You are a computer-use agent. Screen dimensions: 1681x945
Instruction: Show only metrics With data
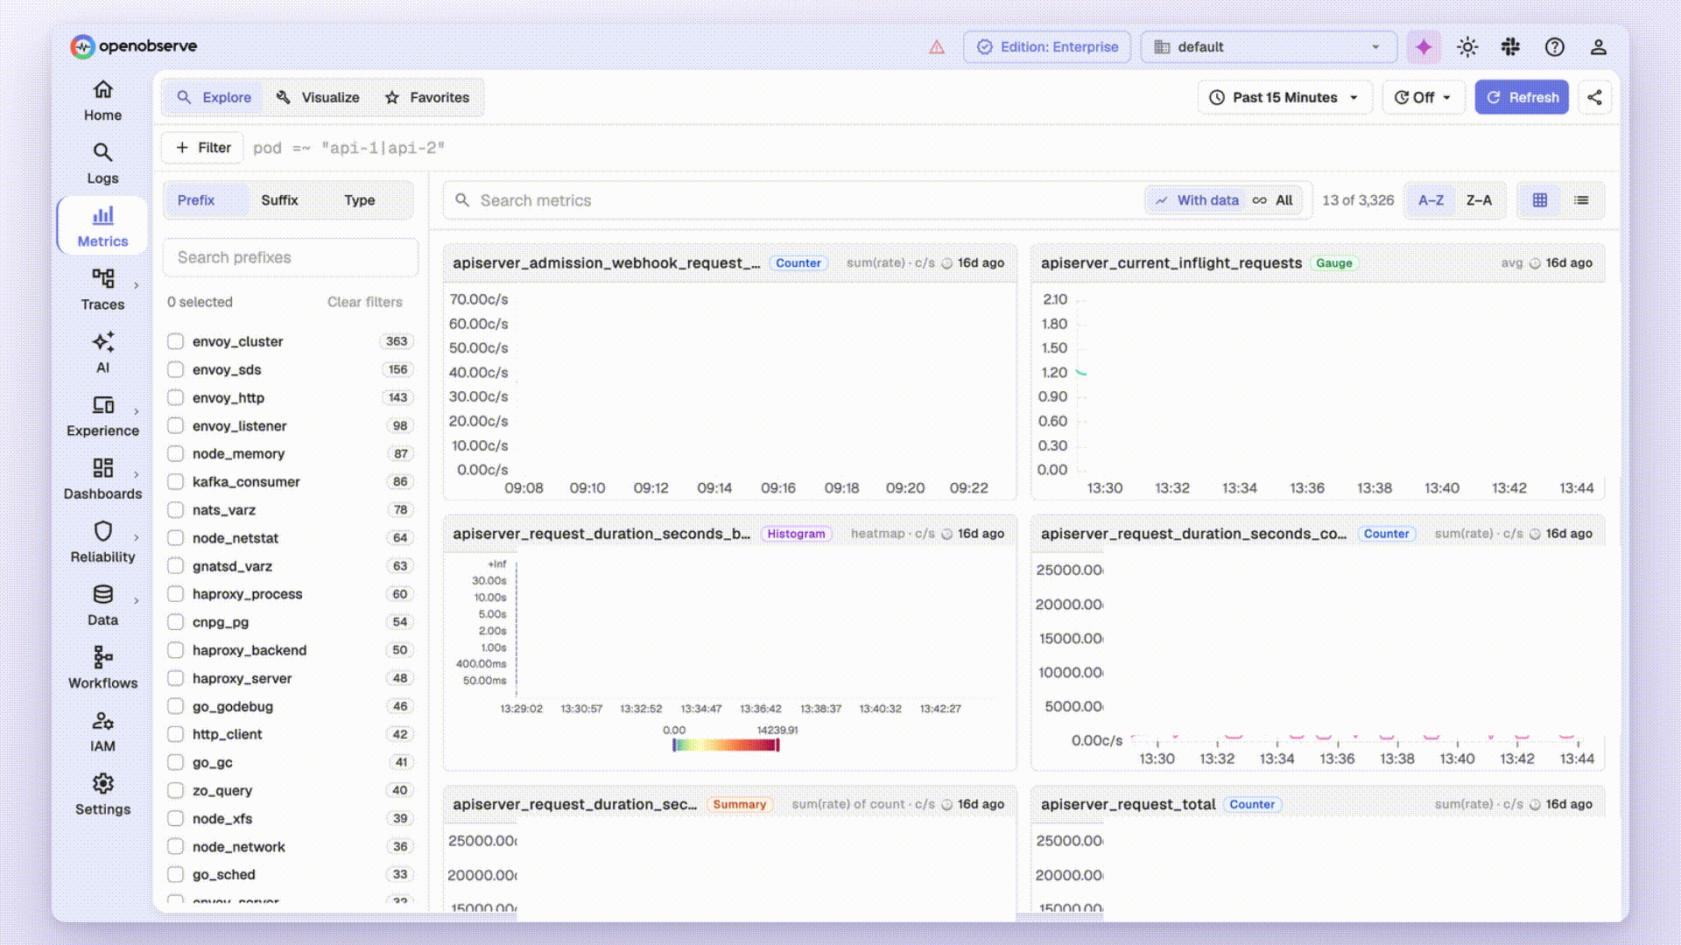click(x=1197, y=200)
